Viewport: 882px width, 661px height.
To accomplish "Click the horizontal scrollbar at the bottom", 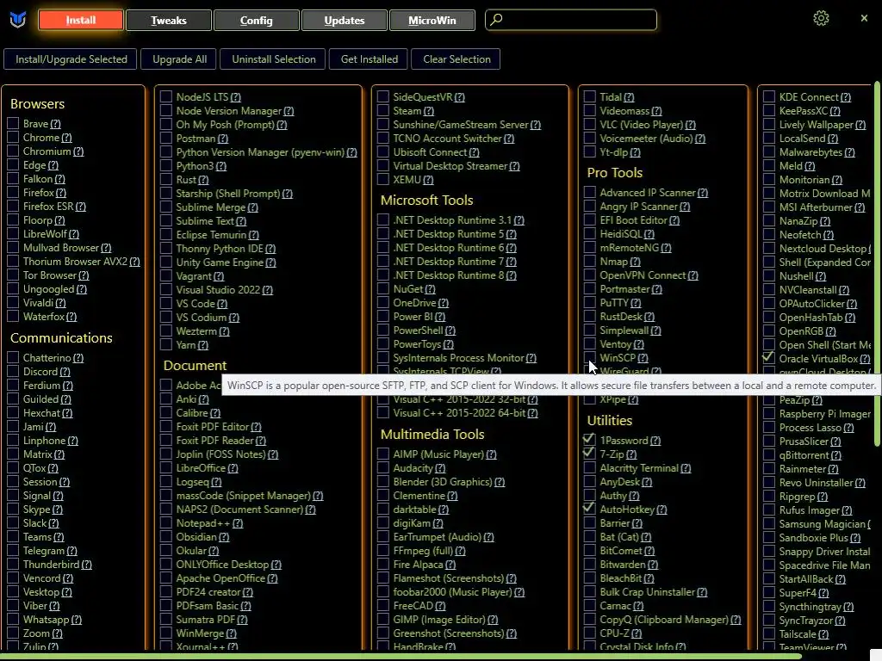I will [401, 656].
